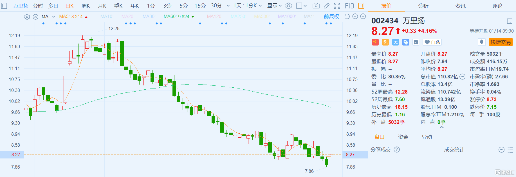Screen dimensions: 516x177
Task: Enter fullscreen chart mode
Action: pyautogui.click(x=337, y=6)
